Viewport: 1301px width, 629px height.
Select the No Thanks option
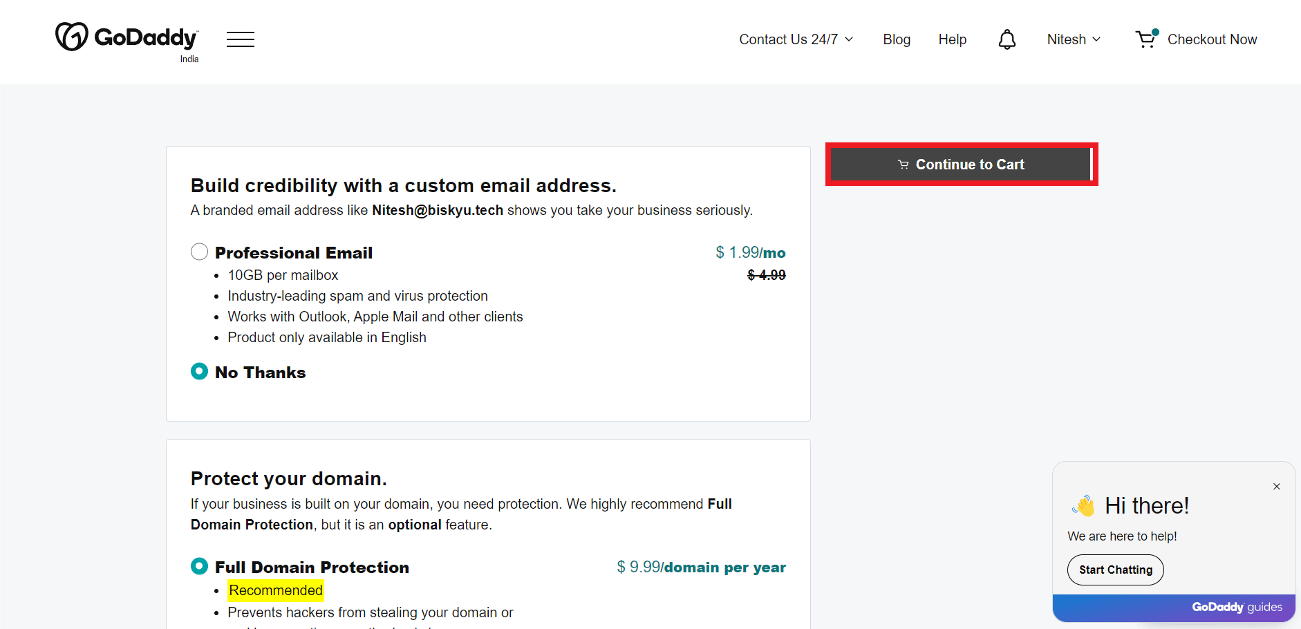pyautogui.click(x=199, y=371)
